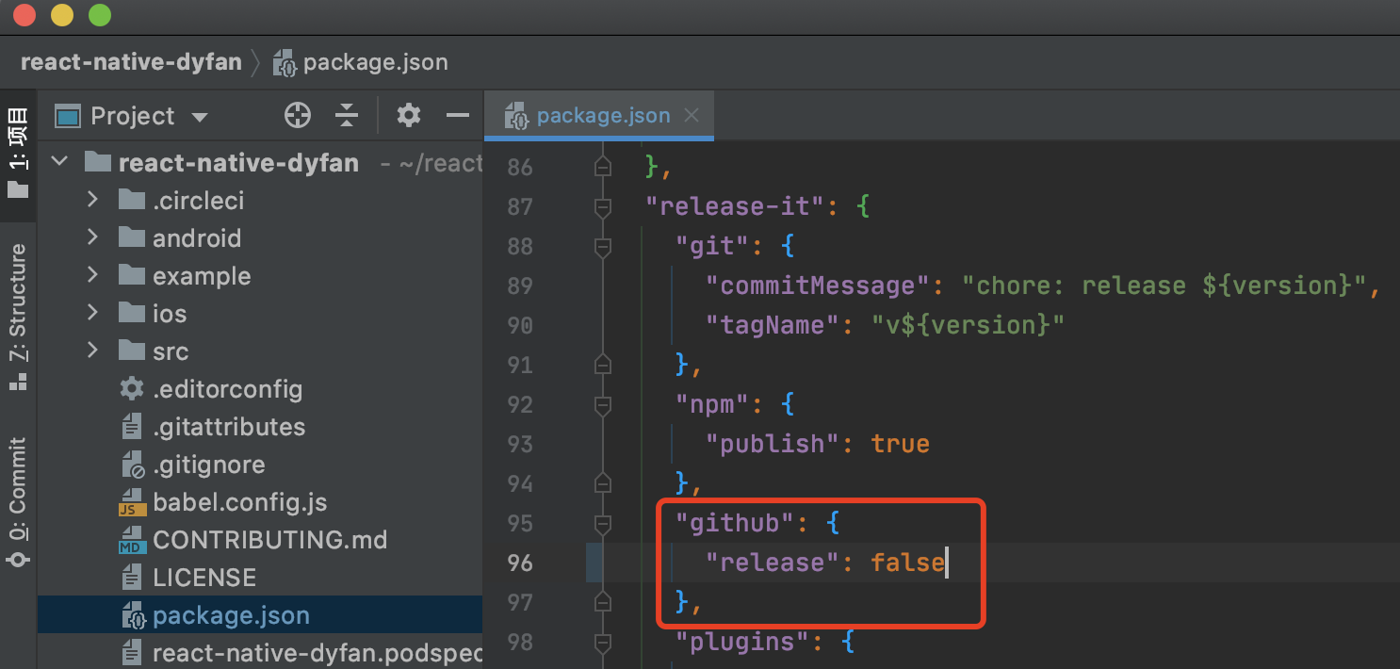Select babel.config.js in the project tree
This screenshot has width=1400, height=669.
pyautogui.click(x=239, y=502)
